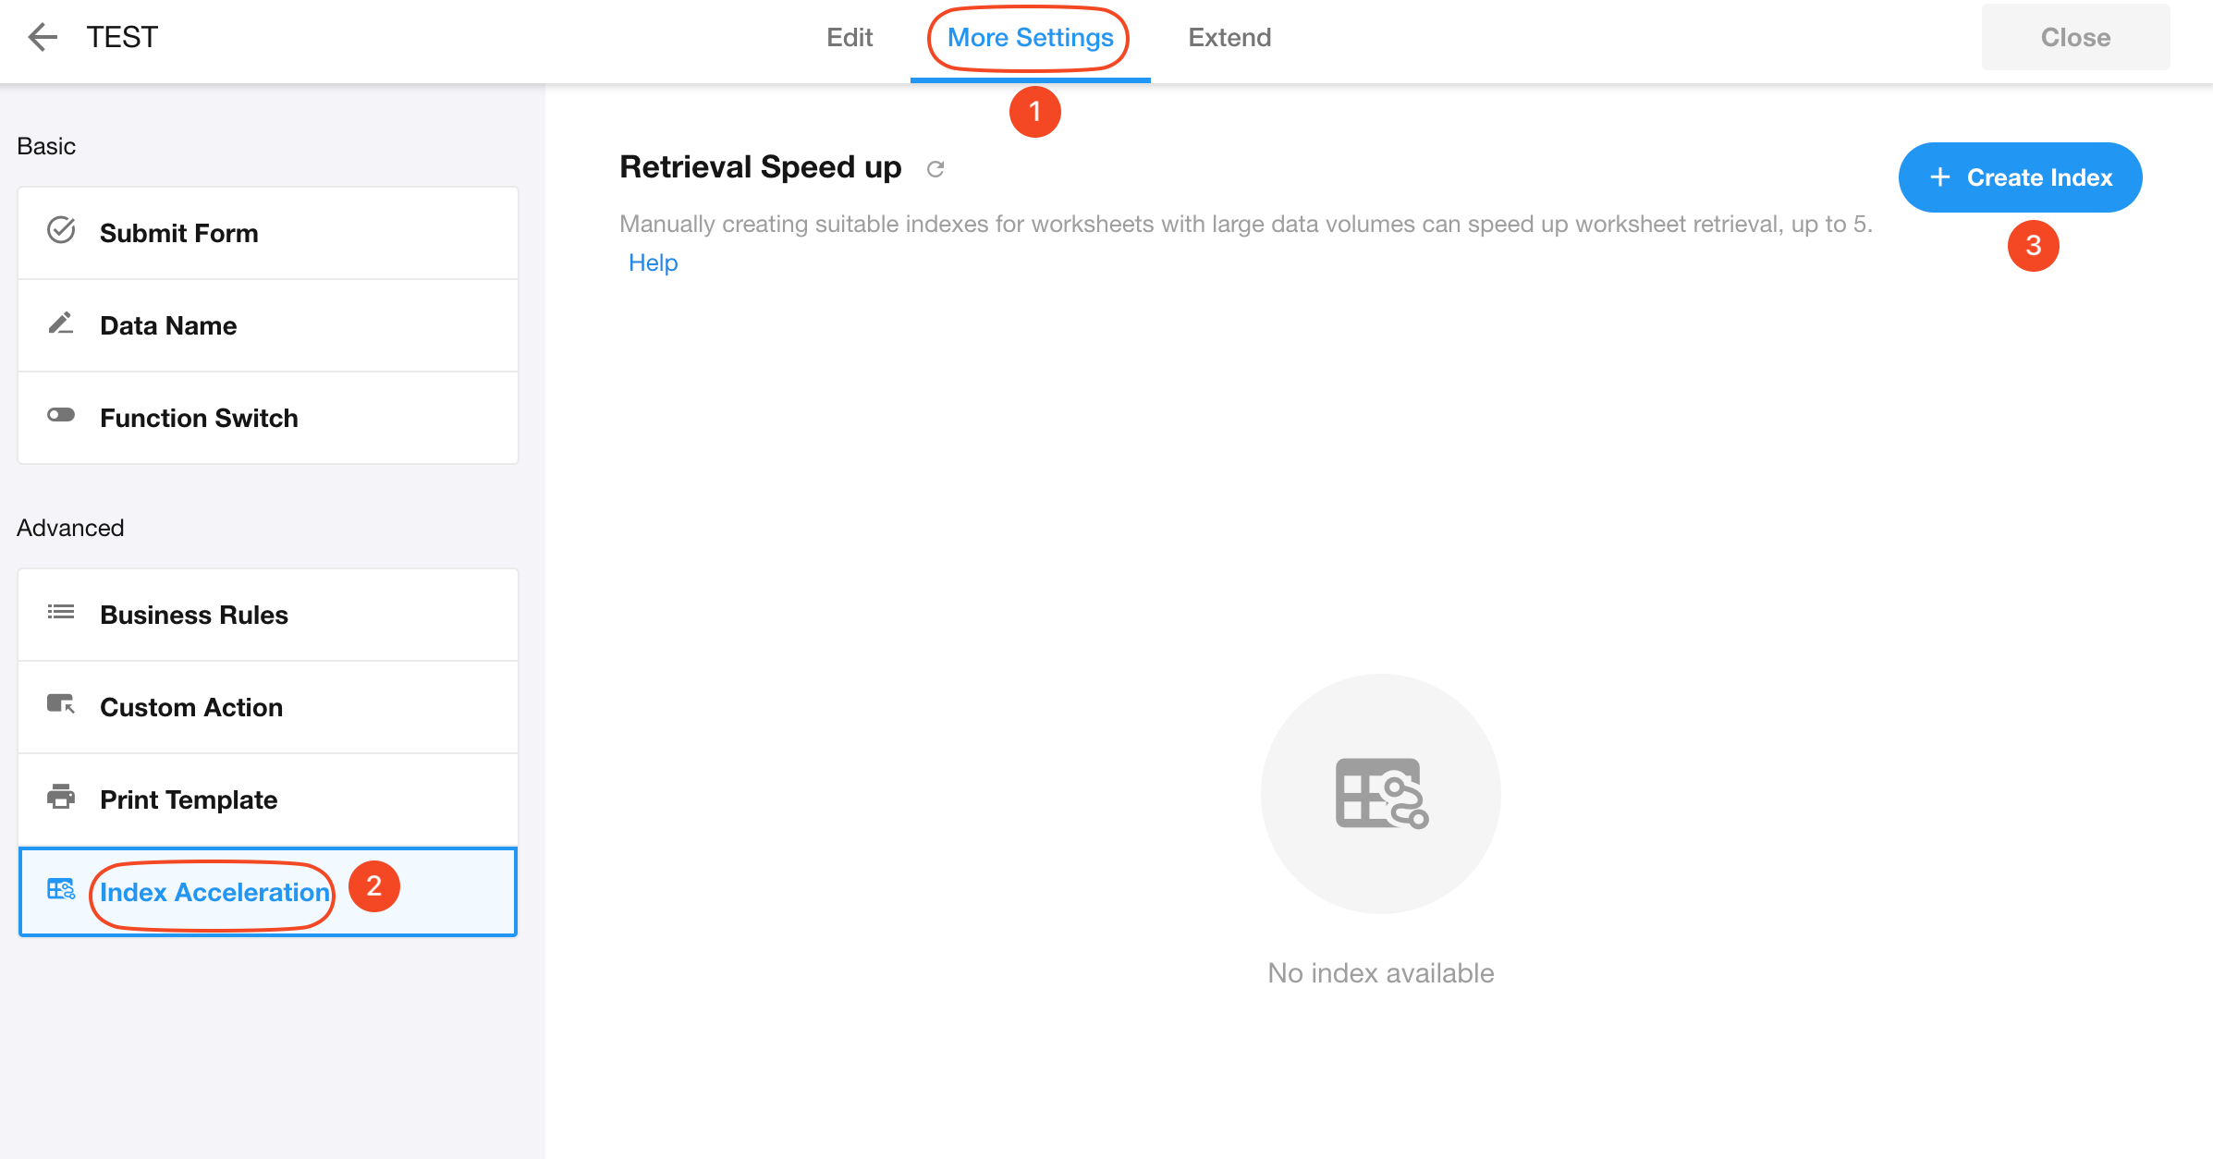Click the refresh icon beside Retrieval Speed up
Image resolution: width=2213 pixels, height=1159 pixels.
[x=935, y=169]
